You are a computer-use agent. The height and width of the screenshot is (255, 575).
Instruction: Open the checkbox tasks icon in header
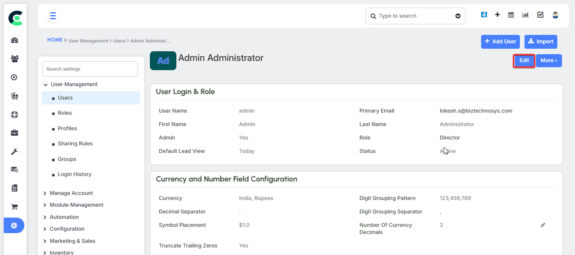tap(540, 15)
